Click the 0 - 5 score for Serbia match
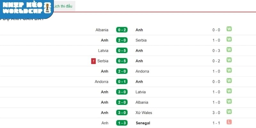This screenshot has width=256, height=128. [x=122, y=61]
